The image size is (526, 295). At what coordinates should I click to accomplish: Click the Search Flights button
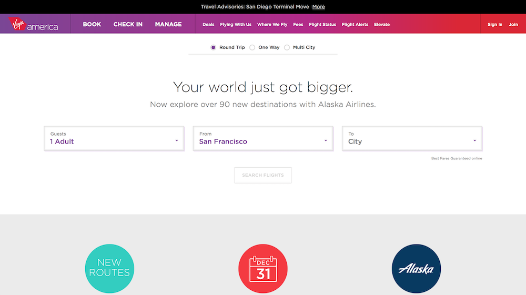263,175
